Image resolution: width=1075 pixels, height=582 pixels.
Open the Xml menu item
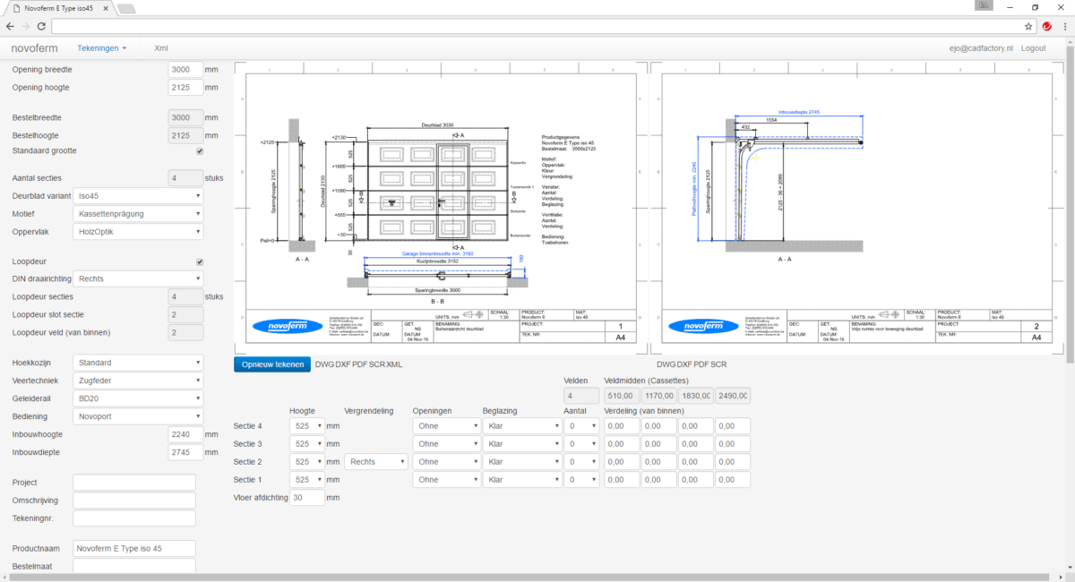click(161, 48)
